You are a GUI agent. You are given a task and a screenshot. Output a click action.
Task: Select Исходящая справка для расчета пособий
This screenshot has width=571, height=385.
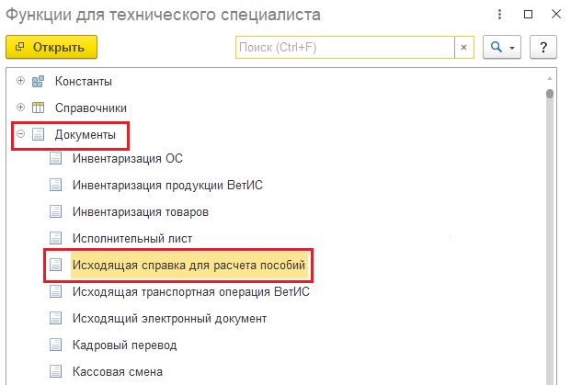(188, 265)
